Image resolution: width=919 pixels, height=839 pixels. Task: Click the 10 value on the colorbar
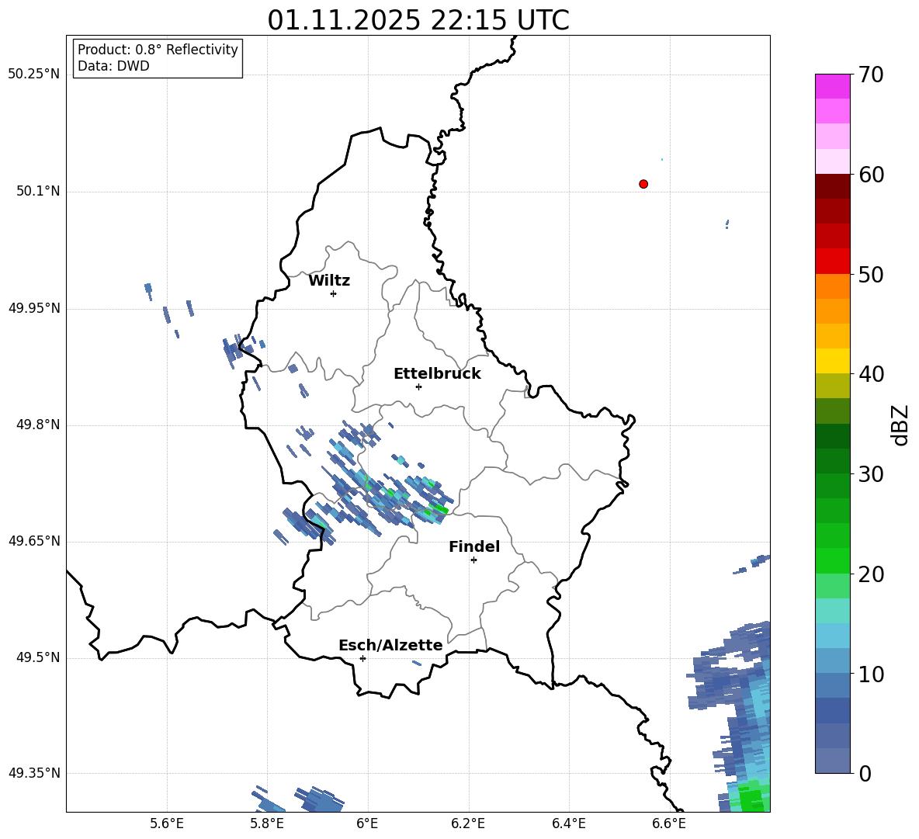[x=871, y=674]
